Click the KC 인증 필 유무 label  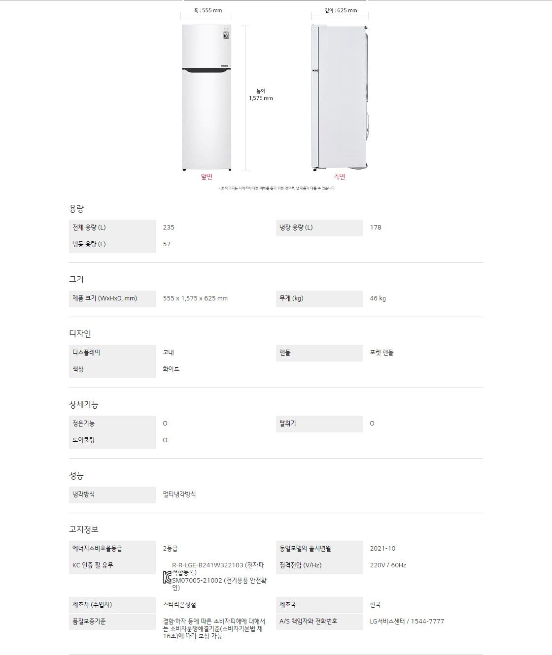[93, 565]
